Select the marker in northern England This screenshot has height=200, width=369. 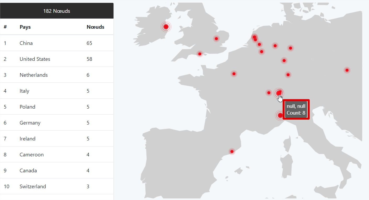click(216, 39)
